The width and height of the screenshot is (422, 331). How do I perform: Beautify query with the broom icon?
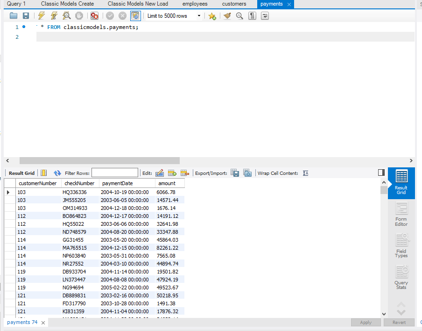[227, 16]
